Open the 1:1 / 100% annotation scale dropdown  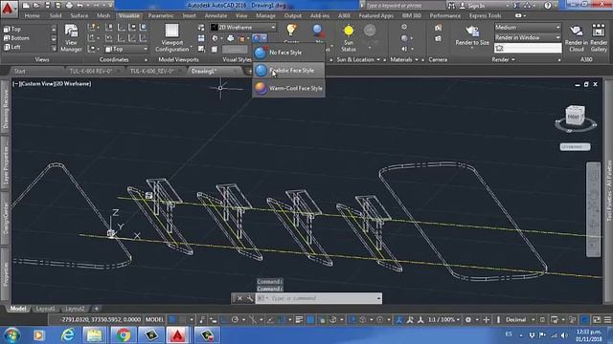point(443,320)
